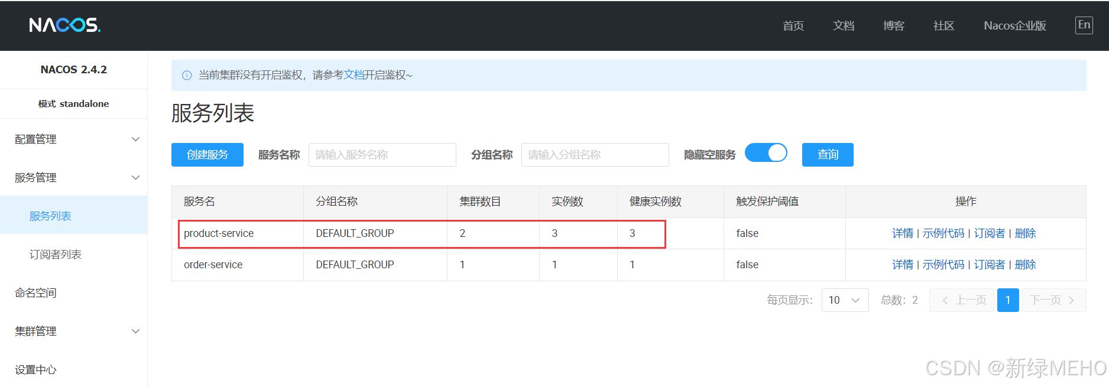
Task: Toggle the hide empty services switch
Action: pyautogui.click(x=766, y=153)
